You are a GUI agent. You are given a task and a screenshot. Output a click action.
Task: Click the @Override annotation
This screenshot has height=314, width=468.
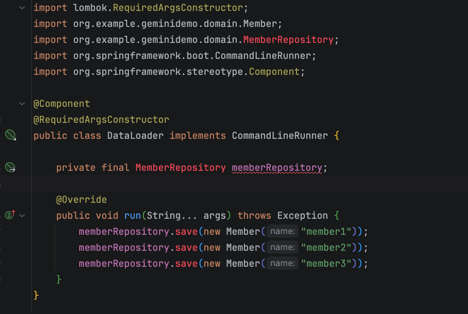tap(81, 200)
